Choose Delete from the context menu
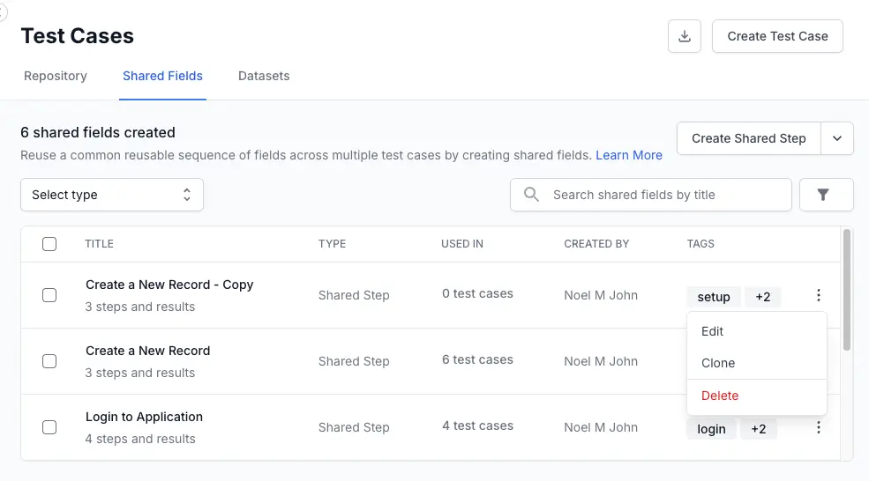The height and width of the screenshot is (481, 869). (x=756, y=396)
